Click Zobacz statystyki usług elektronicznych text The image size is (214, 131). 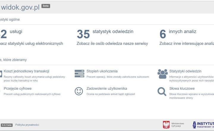(x=32, y=44)
